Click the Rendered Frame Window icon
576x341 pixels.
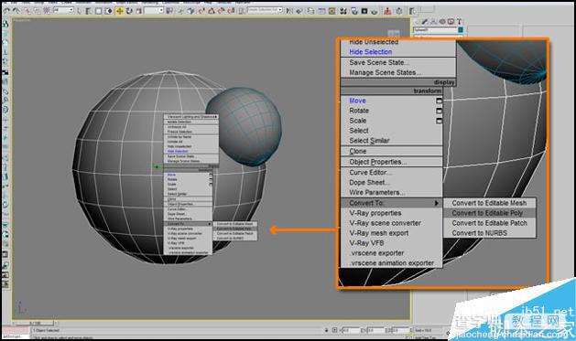point(364,11)
